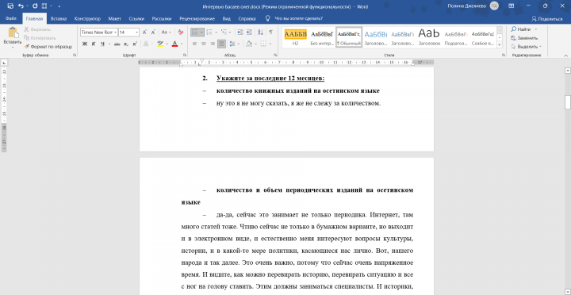571x295 pixels.
Task: Open the Paragraph (Абзац) dialog launcher
Action: click(275, 56)
